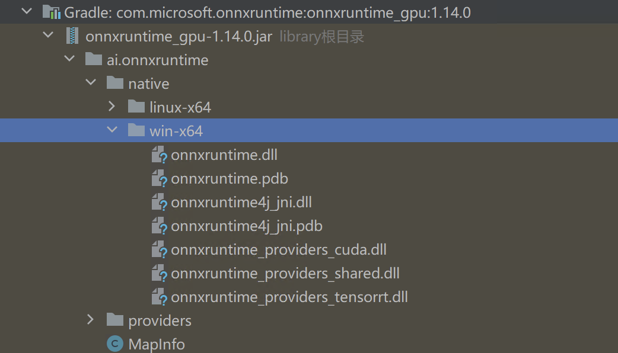Click the native folder icon
Viewport: 618px width, 353px height.
coord(115,83)
